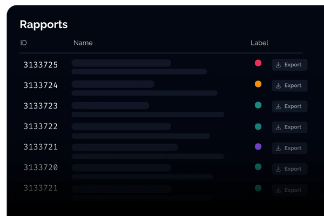Image resolution: width=324 pixels, height=216 pixels.
Task: Sort by the Name column header
Action: 83,43
